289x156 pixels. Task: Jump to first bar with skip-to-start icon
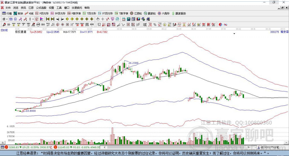tap(47, 19)
